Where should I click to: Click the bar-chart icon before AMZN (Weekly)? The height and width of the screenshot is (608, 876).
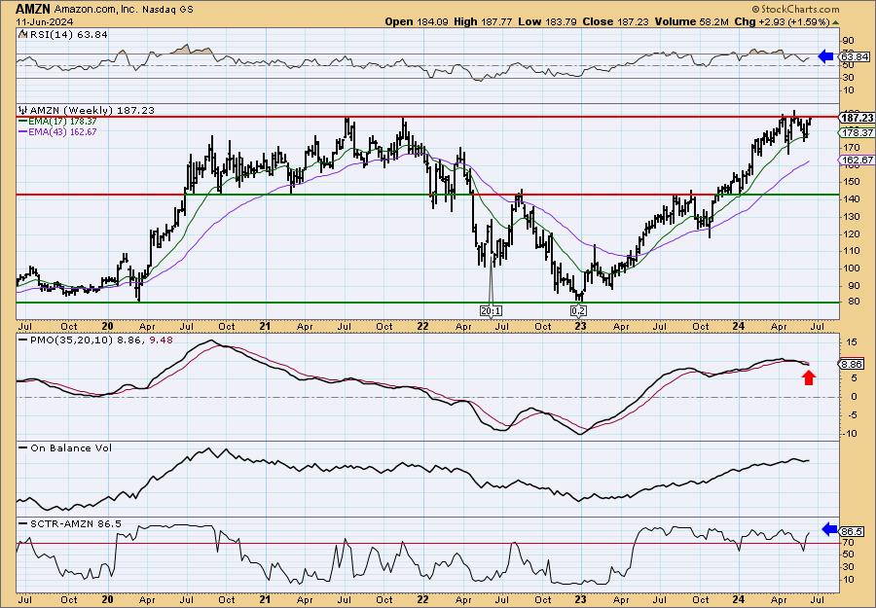click(23, 110)
